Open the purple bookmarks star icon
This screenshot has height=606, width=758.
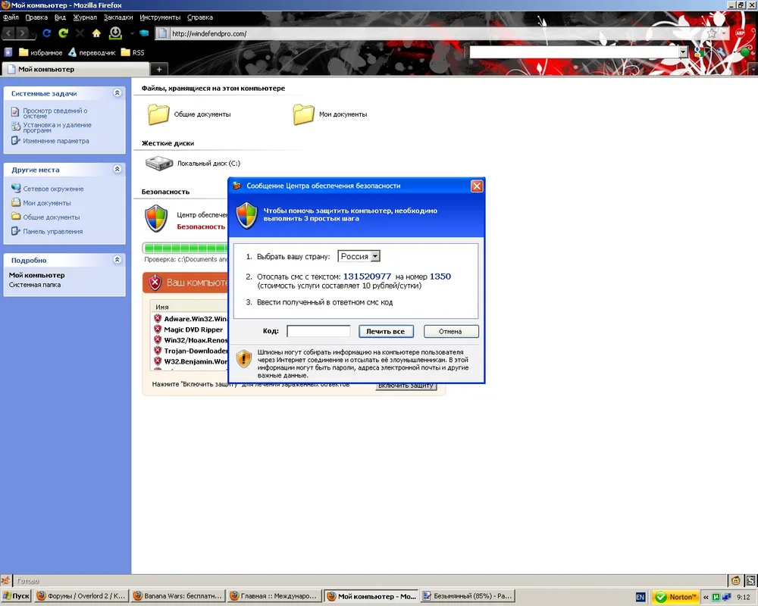click(x=8, y=52)
